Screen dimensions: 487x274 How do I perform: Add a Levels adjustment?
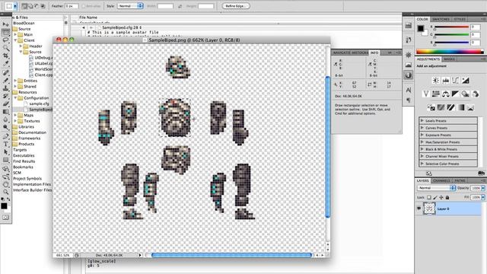tap(446, 81)
